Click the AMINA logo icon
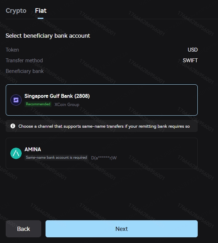Screen dimensions: 218x243 point(16,153)
